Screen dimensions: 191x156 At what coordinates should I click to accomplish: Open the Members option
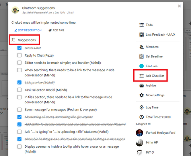(152, 47)
